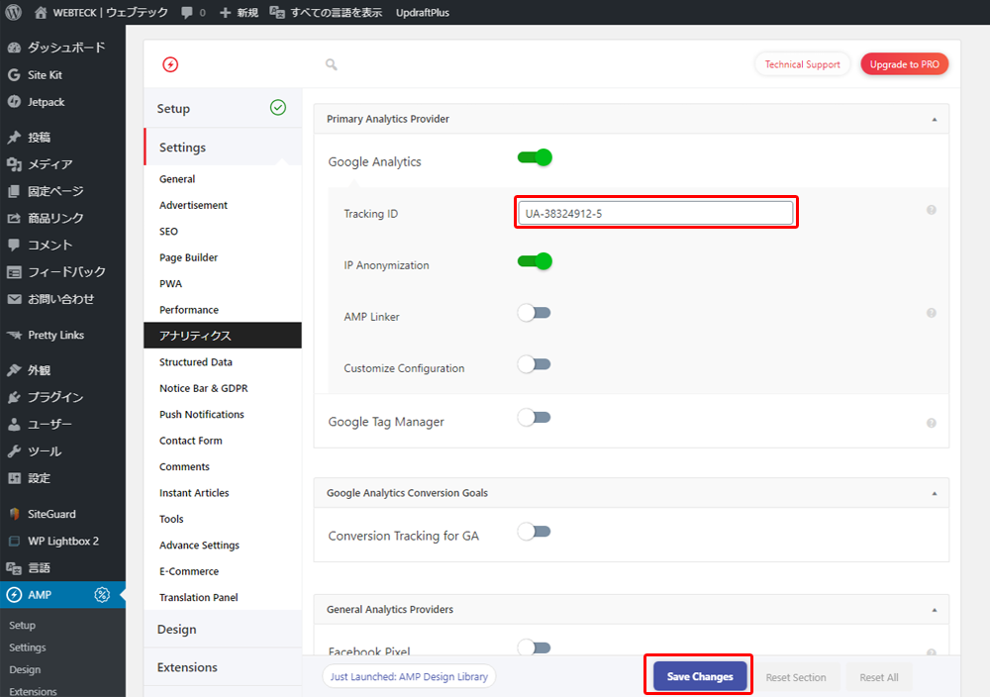This screenshot has height=697, width=990.
Task: Turn on Google Tag Manager toggle
Action: click(x=535, y=418)
